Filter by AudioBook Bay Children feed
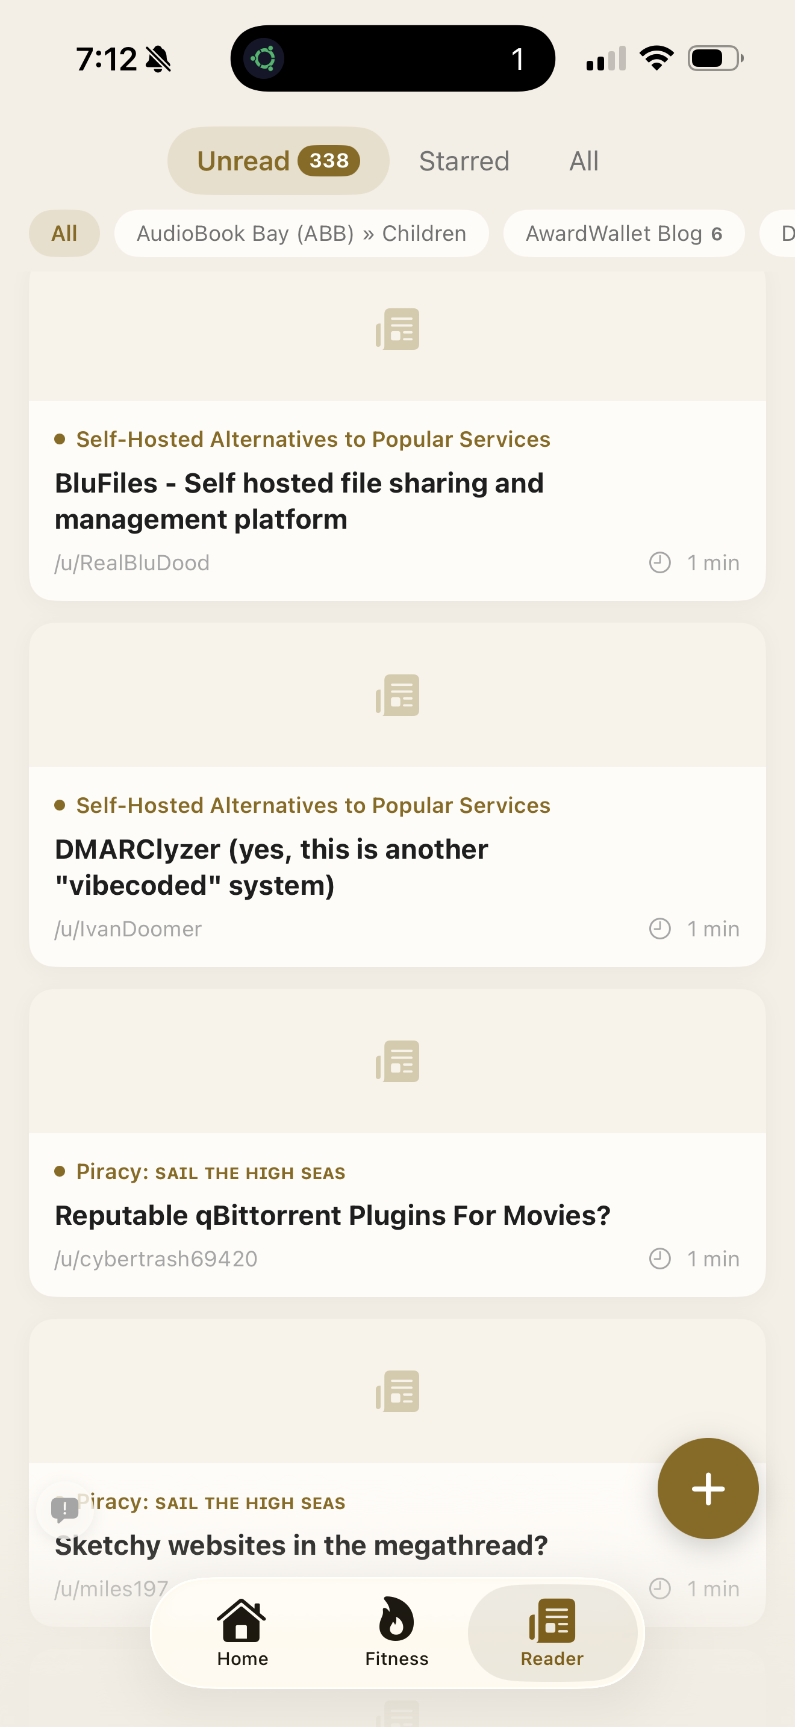795x1727 pixels. coord(301,233)
